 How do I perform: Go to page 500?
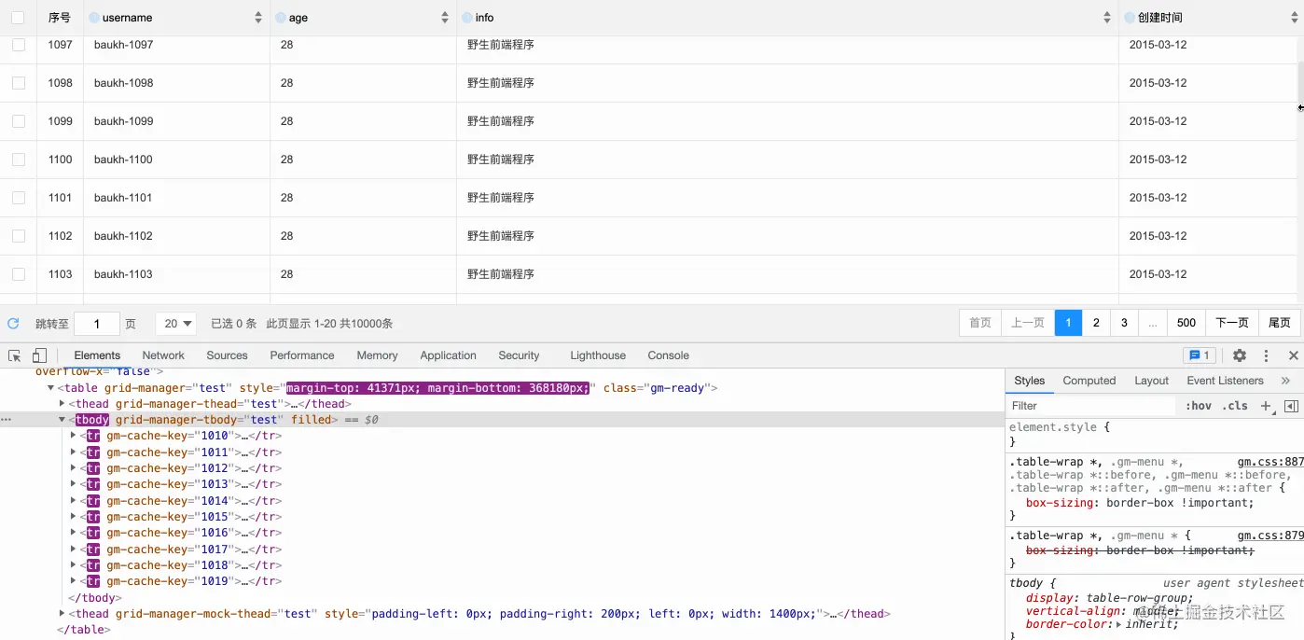1186,323
